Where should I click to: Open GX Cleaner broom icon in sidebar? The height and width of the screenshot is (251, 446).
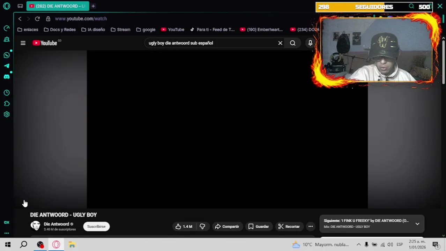click(7, 39)
